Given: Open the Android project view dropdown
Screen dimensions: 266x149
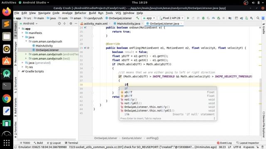Looking at the screenshot, I should tap(29, 24).
